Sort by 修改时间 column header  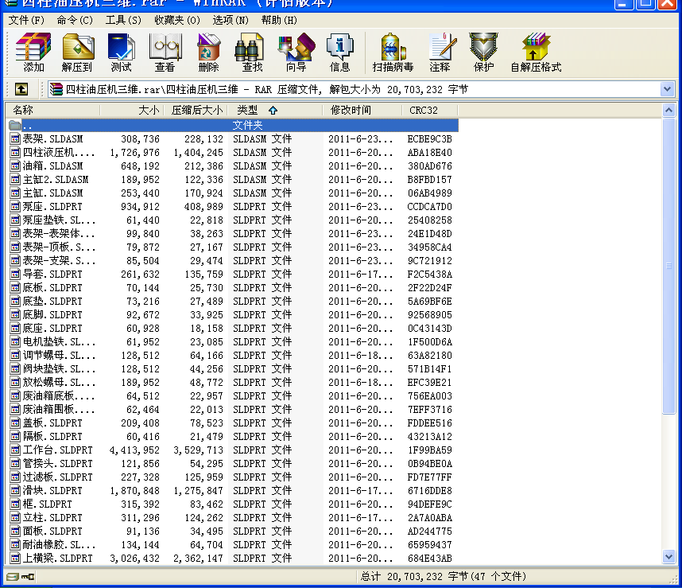click(x=362, y=110)
